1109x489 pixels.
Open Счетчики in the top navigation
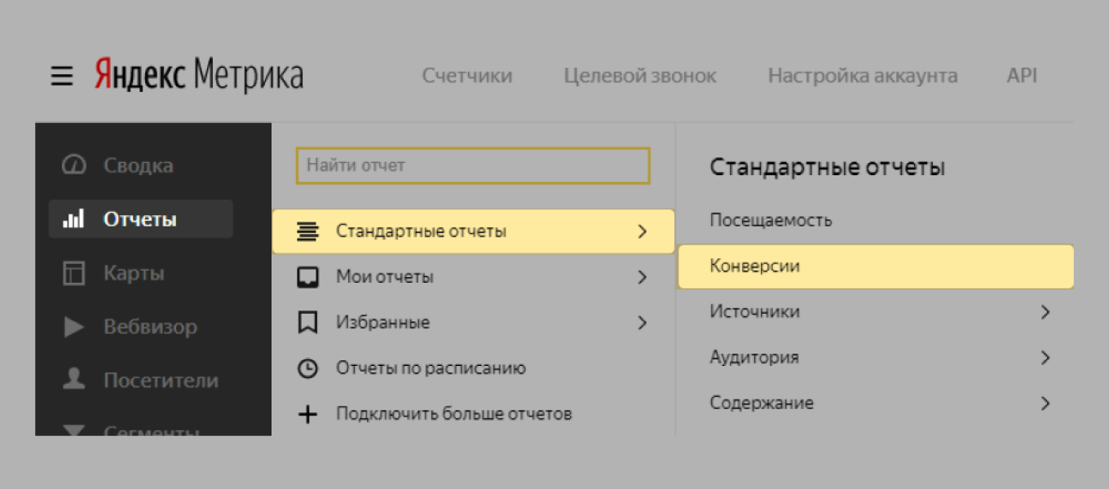tap(467, 77)
